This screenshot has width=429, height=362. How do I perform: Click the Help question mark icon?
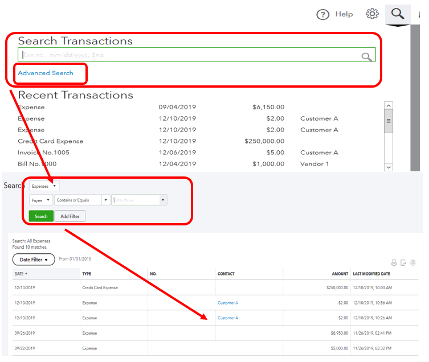click(x=322, y=14)
